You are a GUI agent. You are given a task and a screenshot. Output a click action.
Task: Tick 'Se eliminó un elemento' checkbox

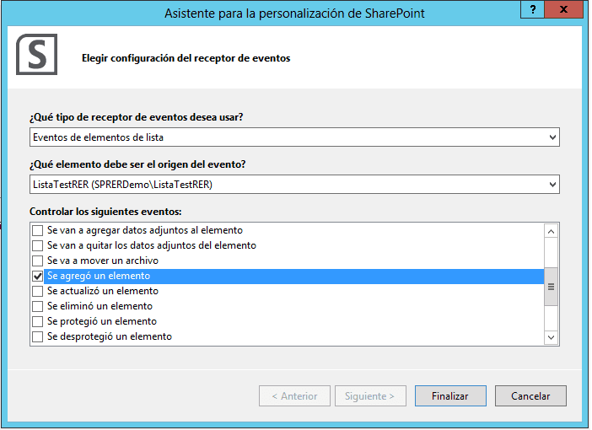[37, 306]
